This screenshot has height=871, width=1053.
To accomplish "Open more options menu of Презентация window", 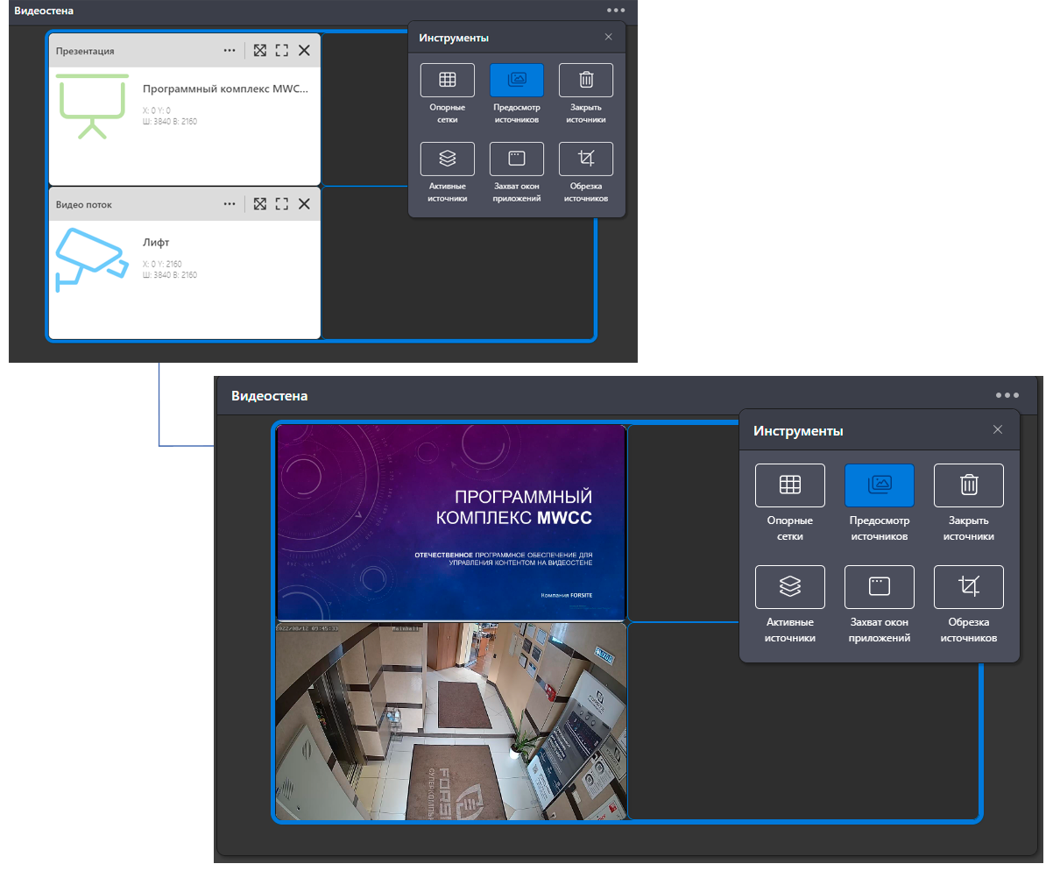I will tap(230, 51).
